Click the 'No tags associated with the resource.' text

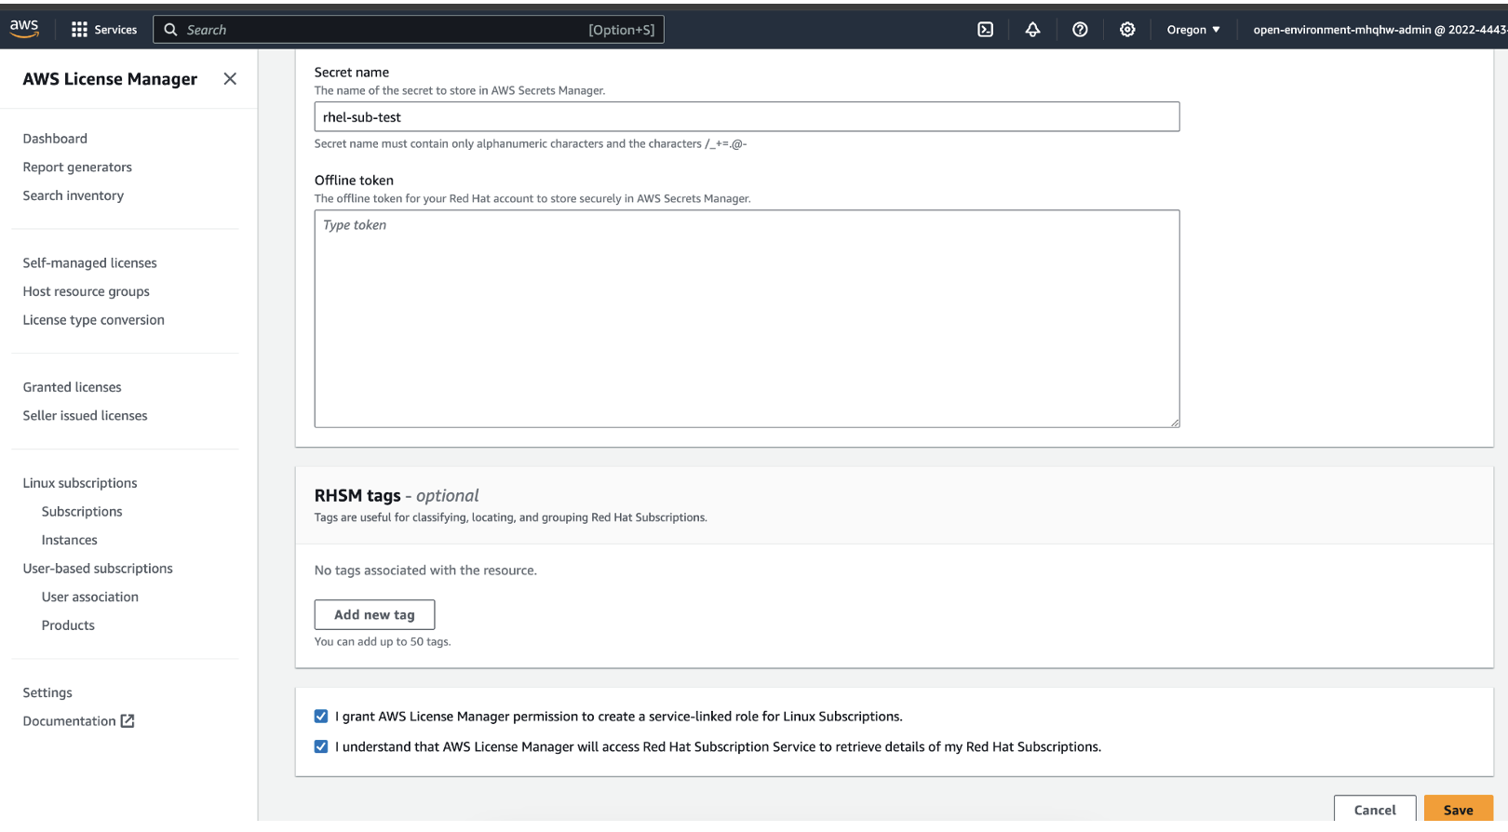[425, 570]
